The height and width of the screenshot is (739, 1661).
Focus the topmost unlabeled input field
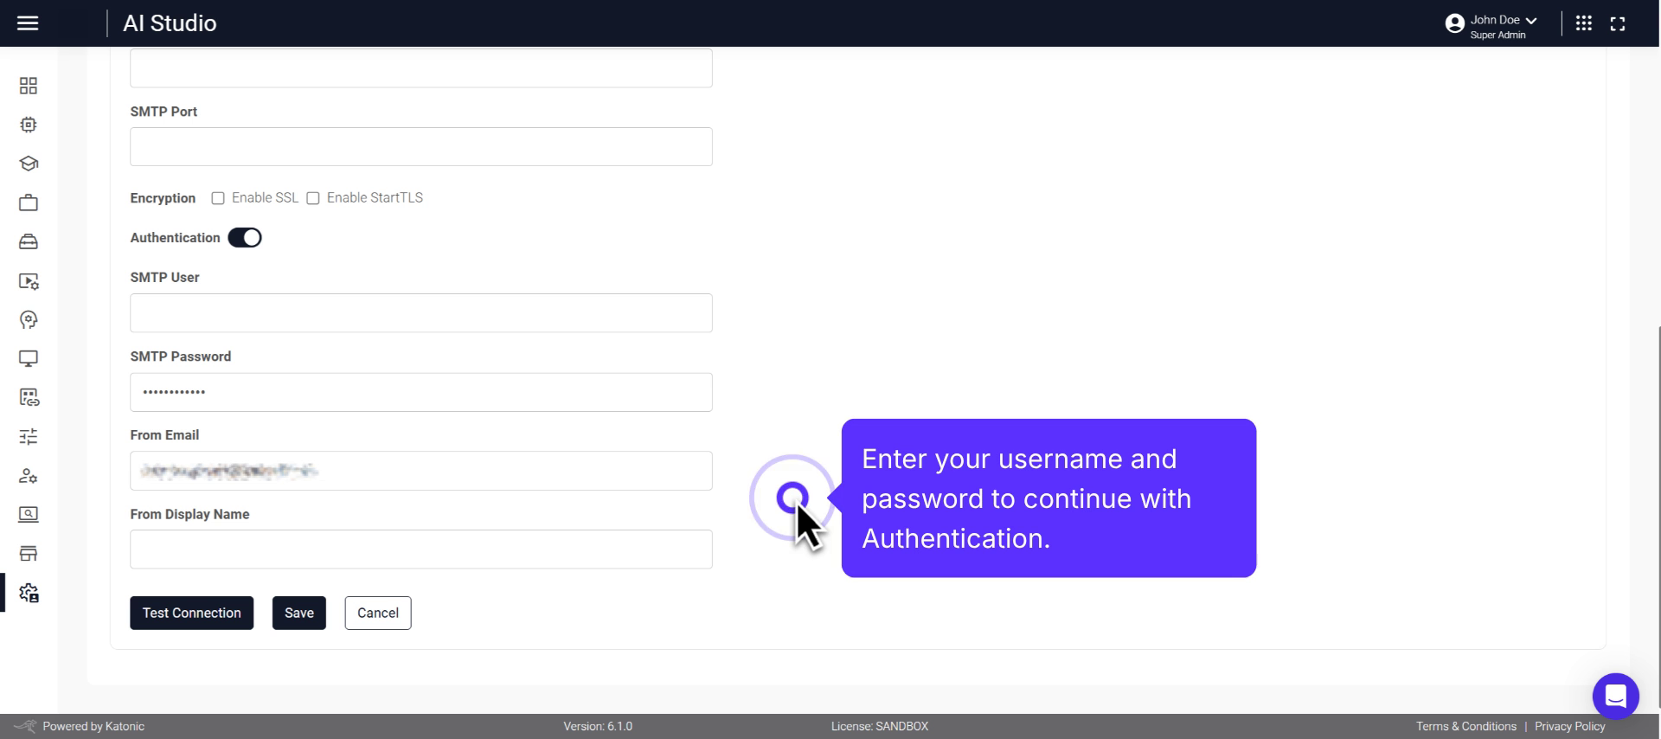pos(421,67)
